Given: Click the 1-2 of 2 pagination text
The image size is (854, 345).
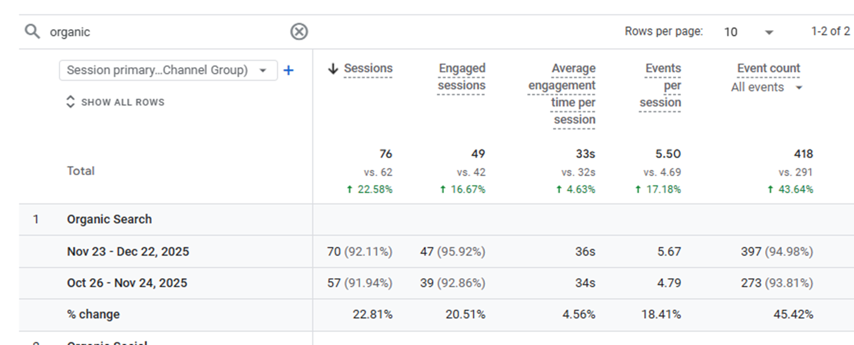Looking at the screenshot, I should (830, 32).
